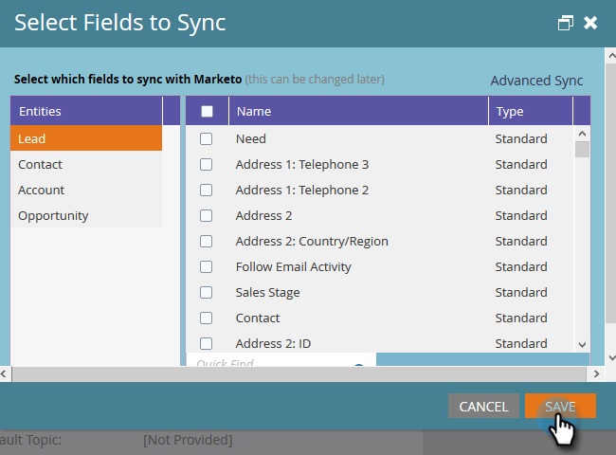Click the restore window icon in dialog header

click(x=566, y=23)
